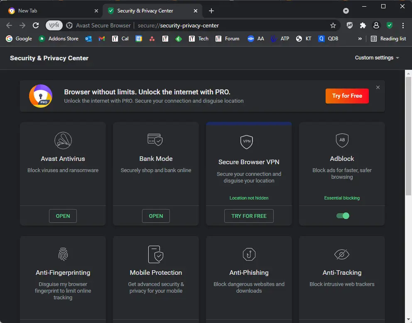Open the Addons Store bookmark
The height and width of the screenshot is (323, 412).
[59, 39]
